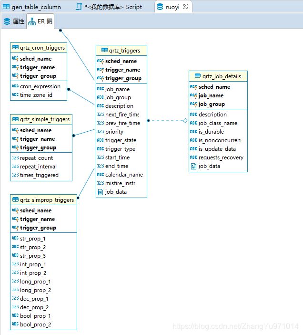The width and height of the screenshot is (303, 335).
Task: Select the ER 图 diagram tab
Action: click(40, 21)
